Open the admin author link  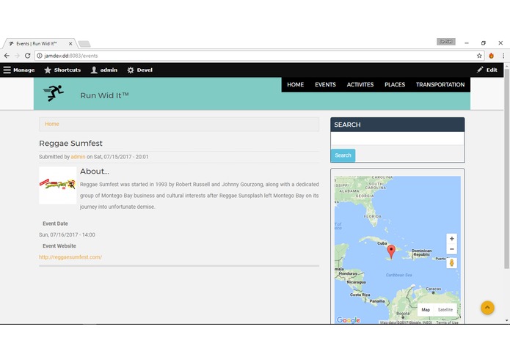(78, 157)
